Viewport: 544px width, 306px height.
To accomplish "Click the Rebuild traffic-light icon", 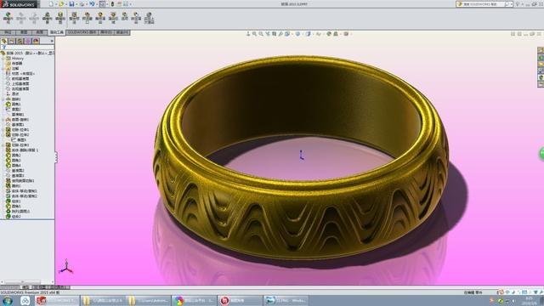I will (112, 4).
